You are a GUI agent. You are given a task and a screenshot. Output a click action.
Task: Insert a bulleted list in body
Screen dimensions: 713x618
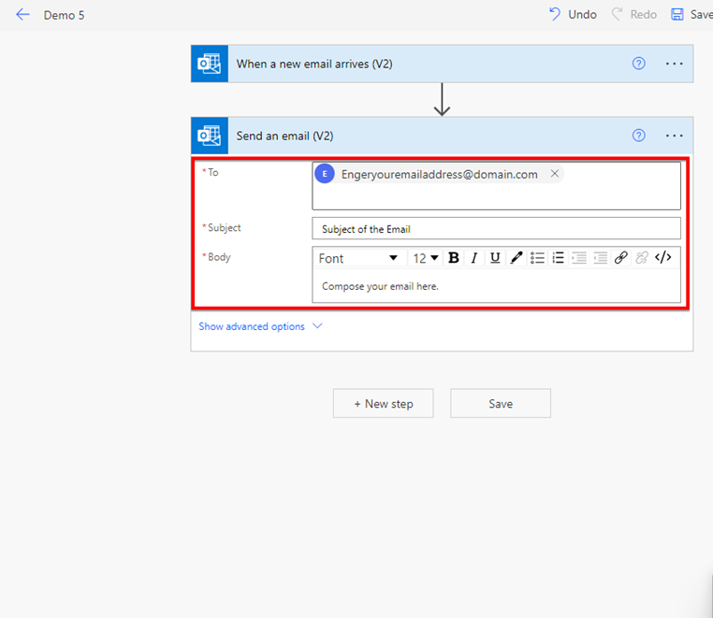point(537,258)
